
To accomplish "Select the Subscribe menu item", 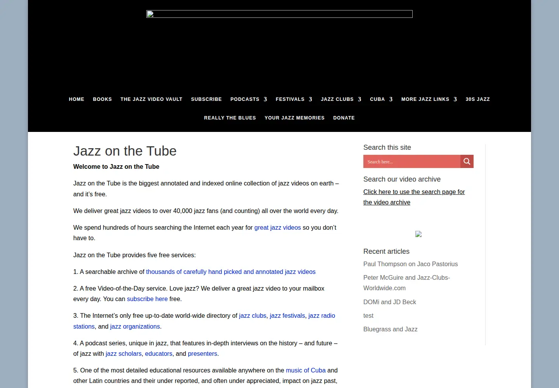I will pyautogui.click(x=207, y=99).
